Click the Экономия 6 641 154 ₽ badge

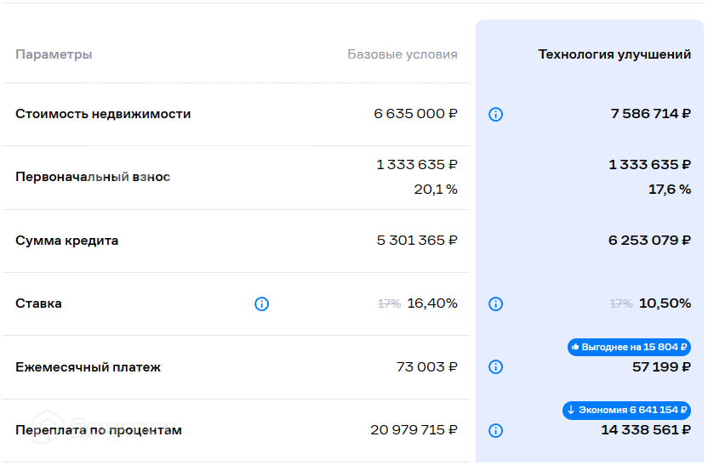click(626, 410)
